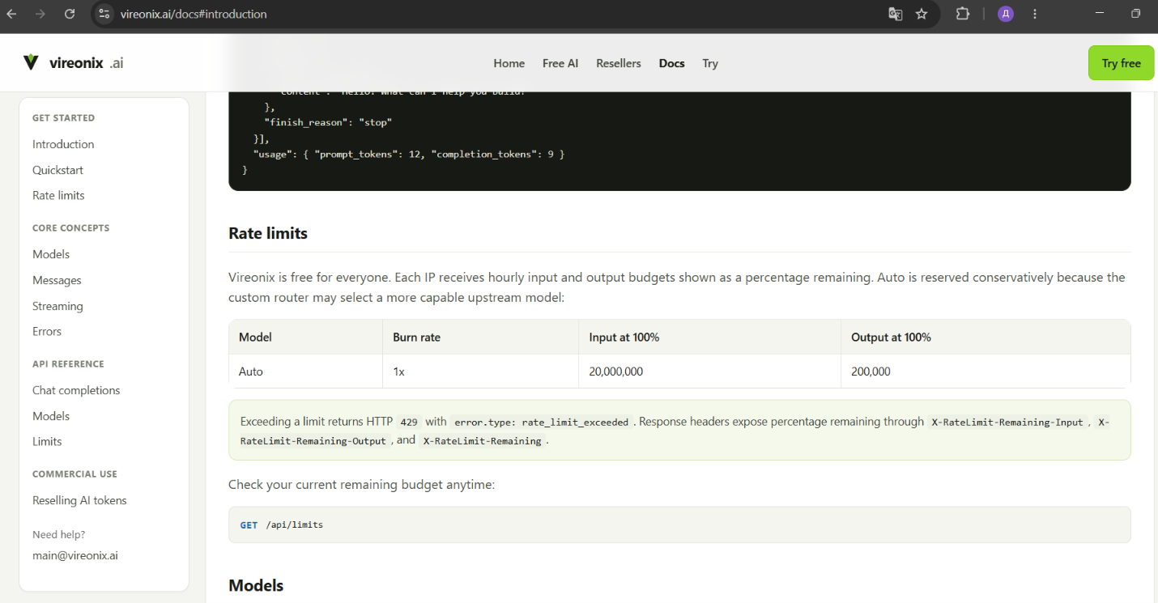Open site information icon in address bar
The width and height of the screenshot is (1158, 603).
pyautogui.click(x=104, y=14)
